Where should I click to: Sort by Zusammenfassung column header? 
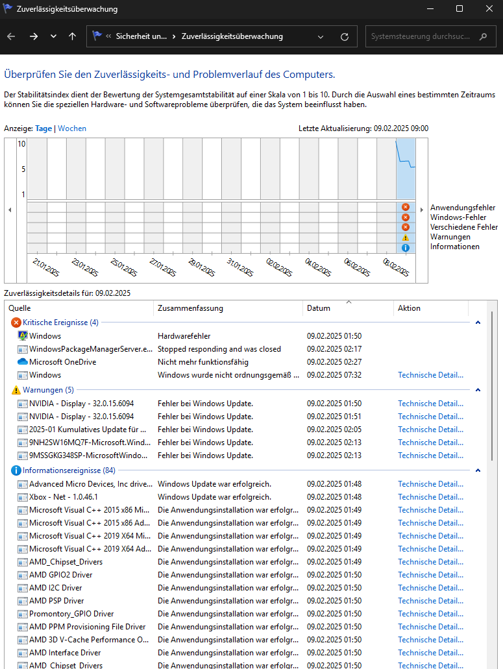coord(228,308)
